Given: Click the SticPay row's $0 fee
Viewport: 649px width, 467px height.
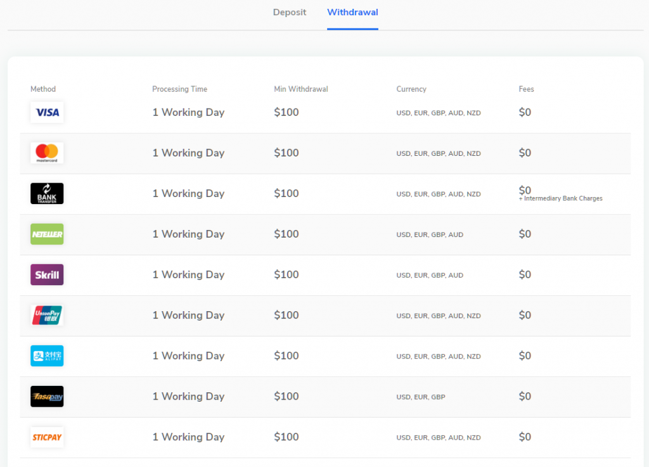Looking at the screenshot, I should click(525, 437).
